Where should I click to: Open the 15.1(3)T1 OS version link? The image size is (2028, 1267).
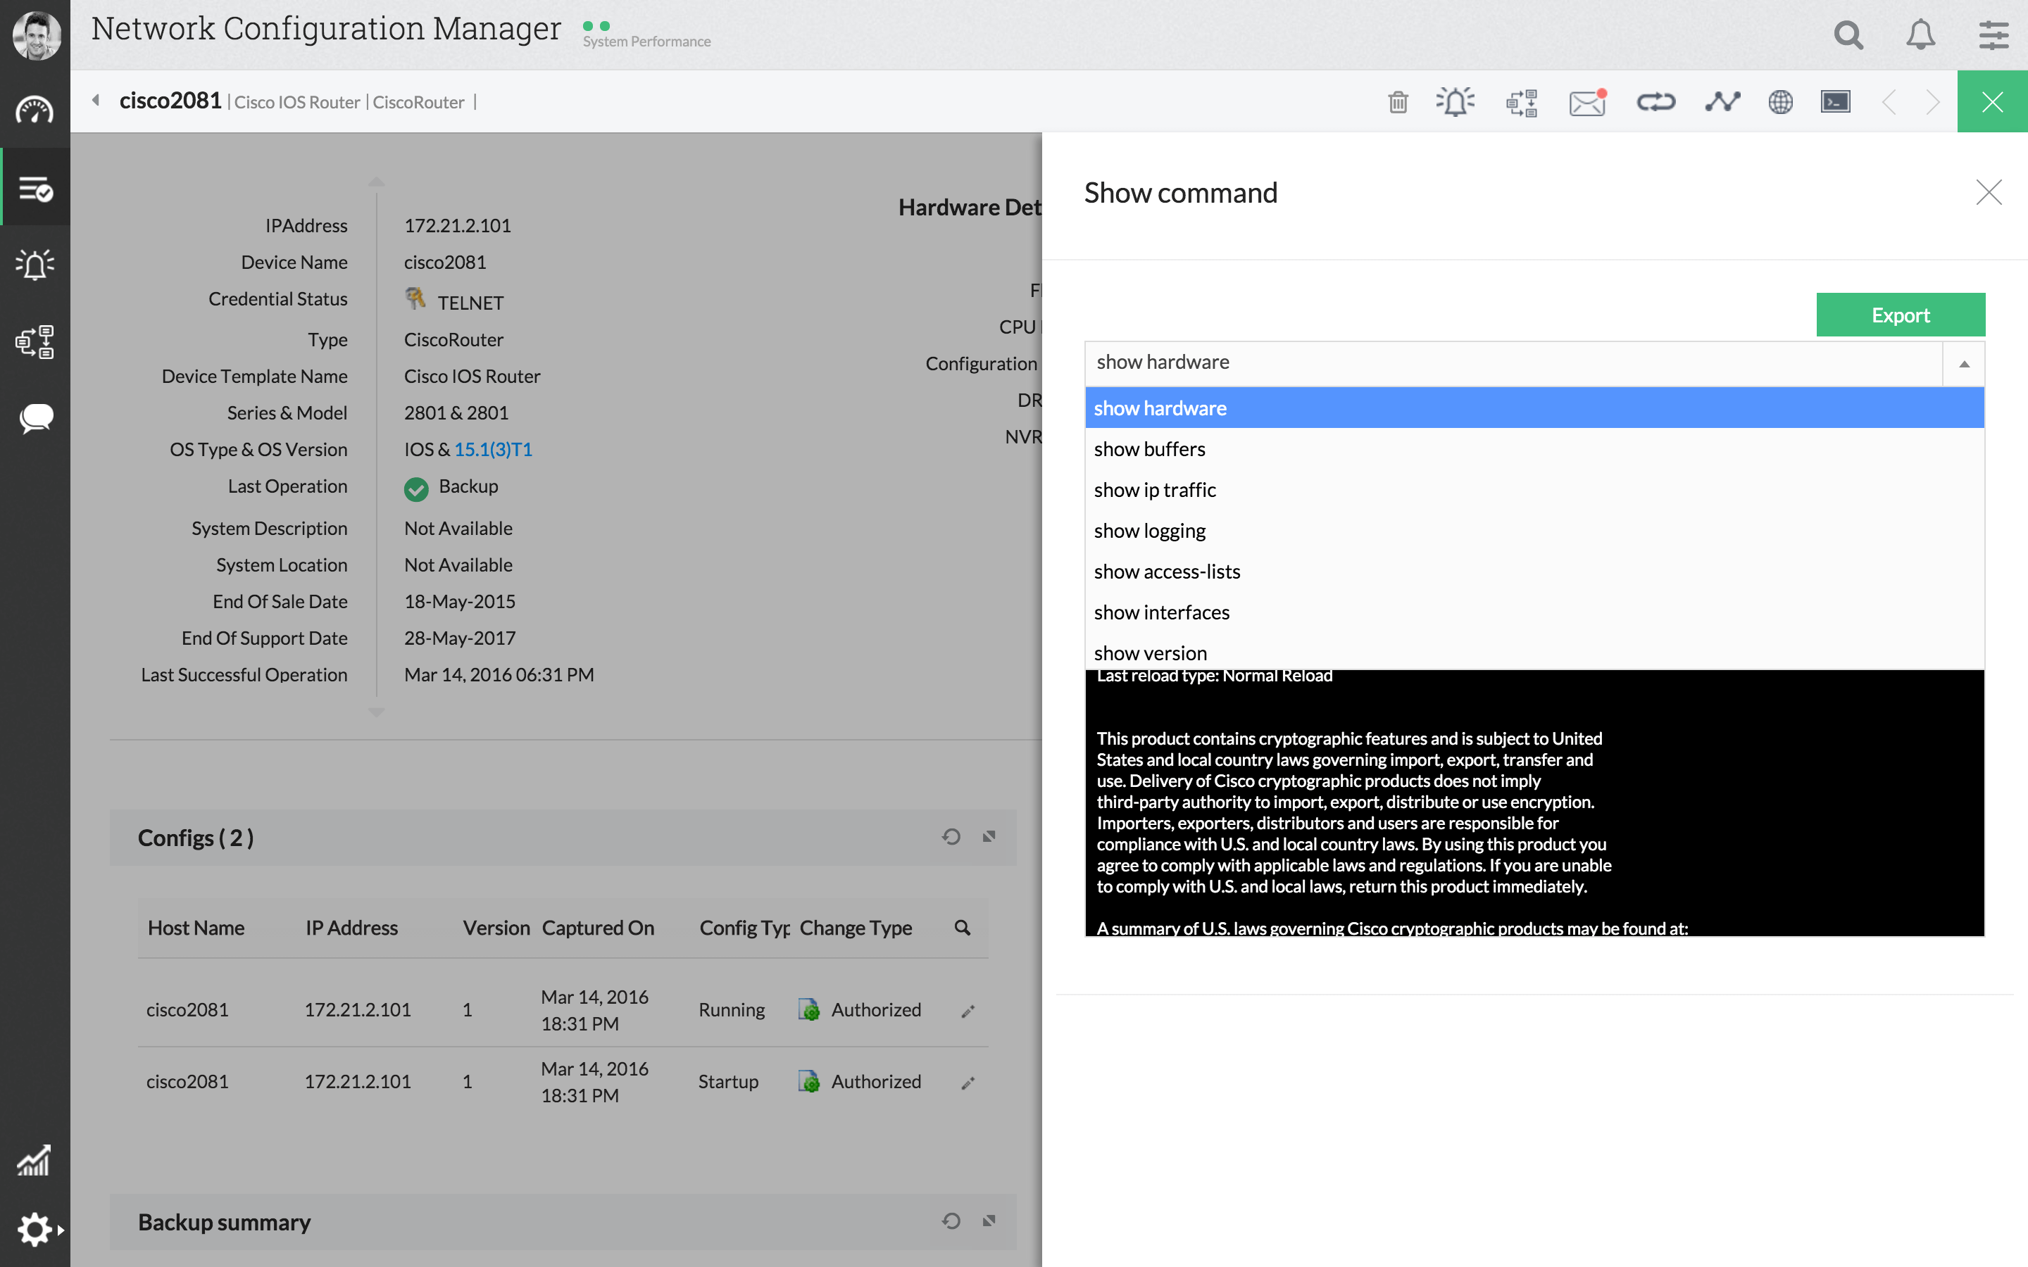click(493, 450)
